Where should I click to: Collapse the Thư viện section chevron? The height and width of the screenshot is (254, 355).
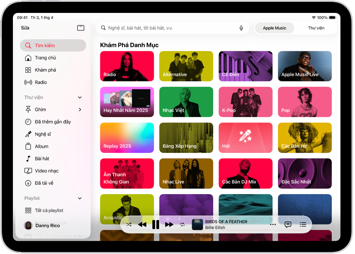pyautogui.click(x=80, y=97)
